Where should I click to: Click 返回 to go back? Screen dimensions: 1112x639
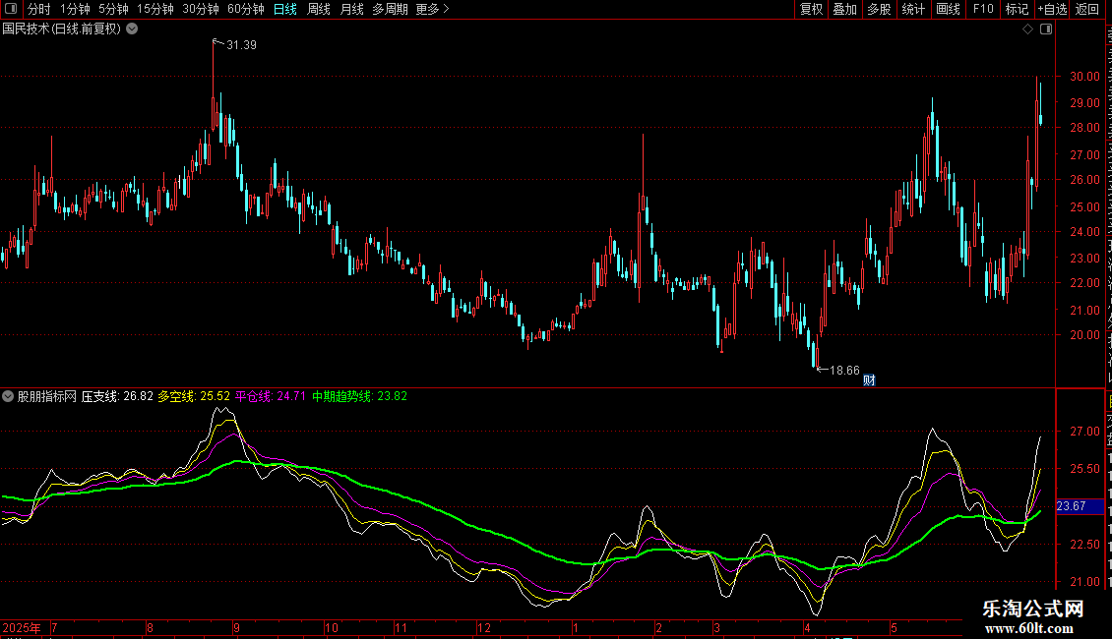[x=1086, y=9]
